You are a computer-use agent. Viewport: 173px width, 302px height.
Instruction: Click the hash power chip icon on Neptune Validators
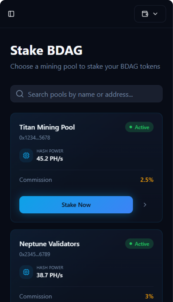click(x=26, y=272)
